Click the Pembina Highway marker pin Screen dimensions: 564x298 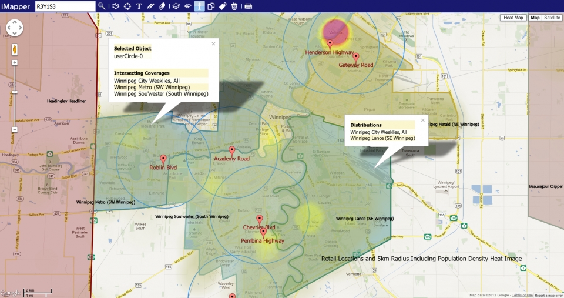pos(263,233)
